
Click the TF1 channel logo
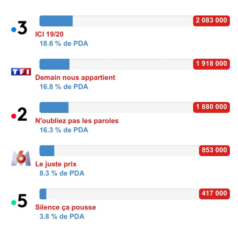[21, 72]
